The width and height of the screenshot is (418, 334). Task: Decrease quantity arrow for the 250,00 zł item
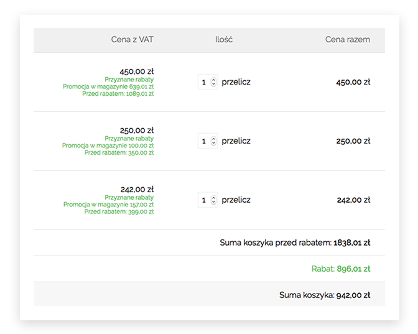tap(213, 143)
